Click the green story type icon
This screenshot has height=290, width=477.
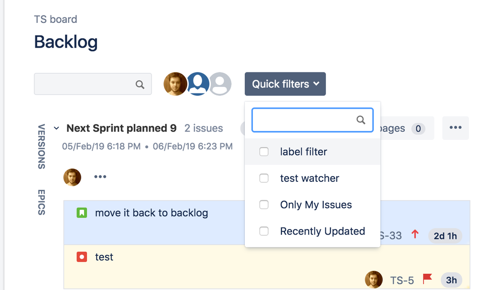coord(81,213)
